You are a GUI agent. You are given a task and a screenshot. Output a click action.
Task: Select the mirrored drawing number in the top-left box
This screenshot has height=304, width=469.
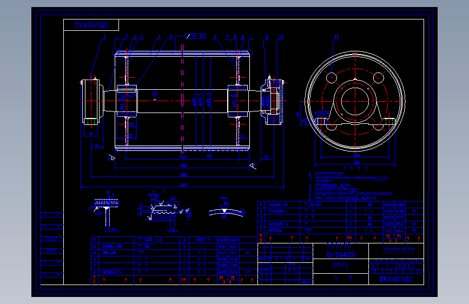[x=91, y=25]
